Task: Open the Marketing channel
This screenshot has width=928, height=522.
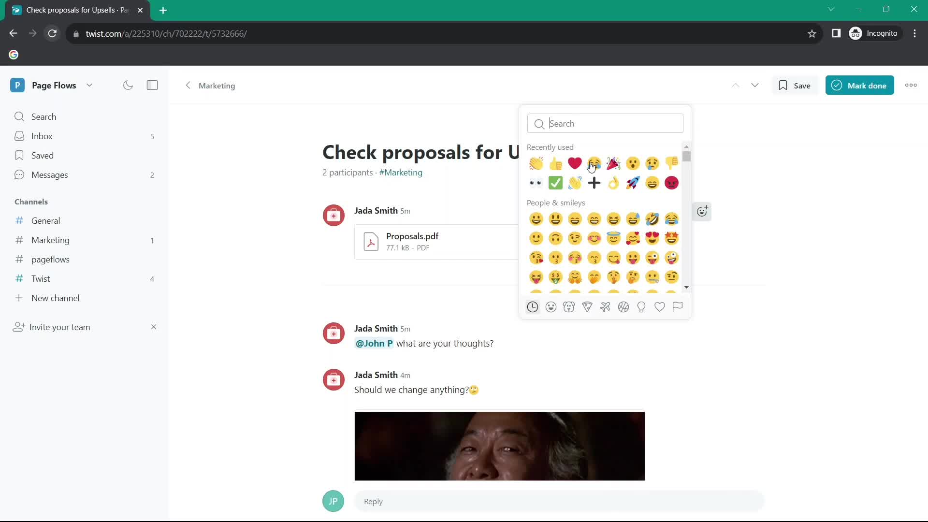Action: tap(50, 240)
